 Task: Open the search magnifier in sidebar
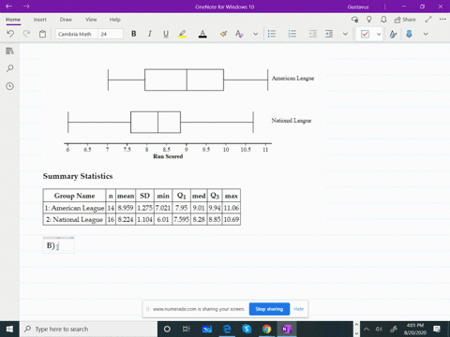pyautogui.click(x=9, y=68)
